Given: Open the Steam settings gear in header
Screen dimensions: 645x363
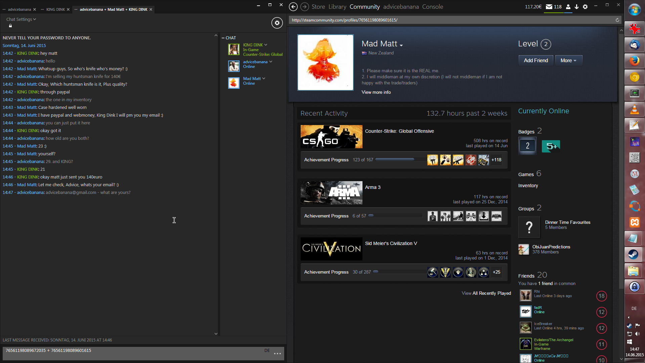Looking at the screenshot, I should pos(585,7).
